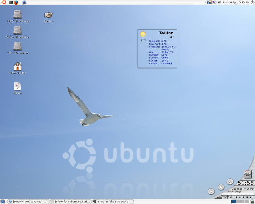Open the Ubuntu main menu logo

pyautogui.click(x=4, y=2)
